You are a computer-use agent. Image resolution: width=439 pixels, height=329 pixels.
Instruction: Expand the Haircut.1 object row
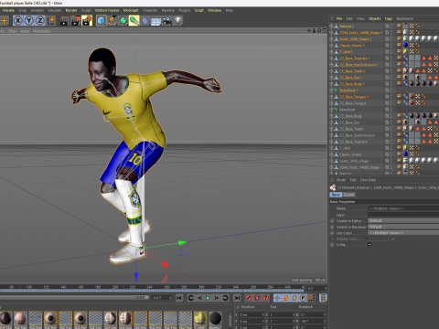[x=331, y=27]
